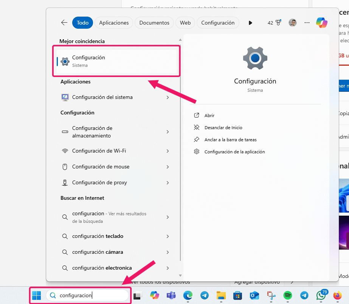
Task: Open the Configuración Sistema best match
Action: [x=116, y=61]
